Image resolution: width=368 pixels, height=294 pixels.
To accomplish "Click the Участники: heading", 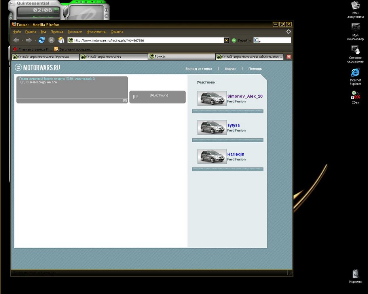I will tap(207, 82).
